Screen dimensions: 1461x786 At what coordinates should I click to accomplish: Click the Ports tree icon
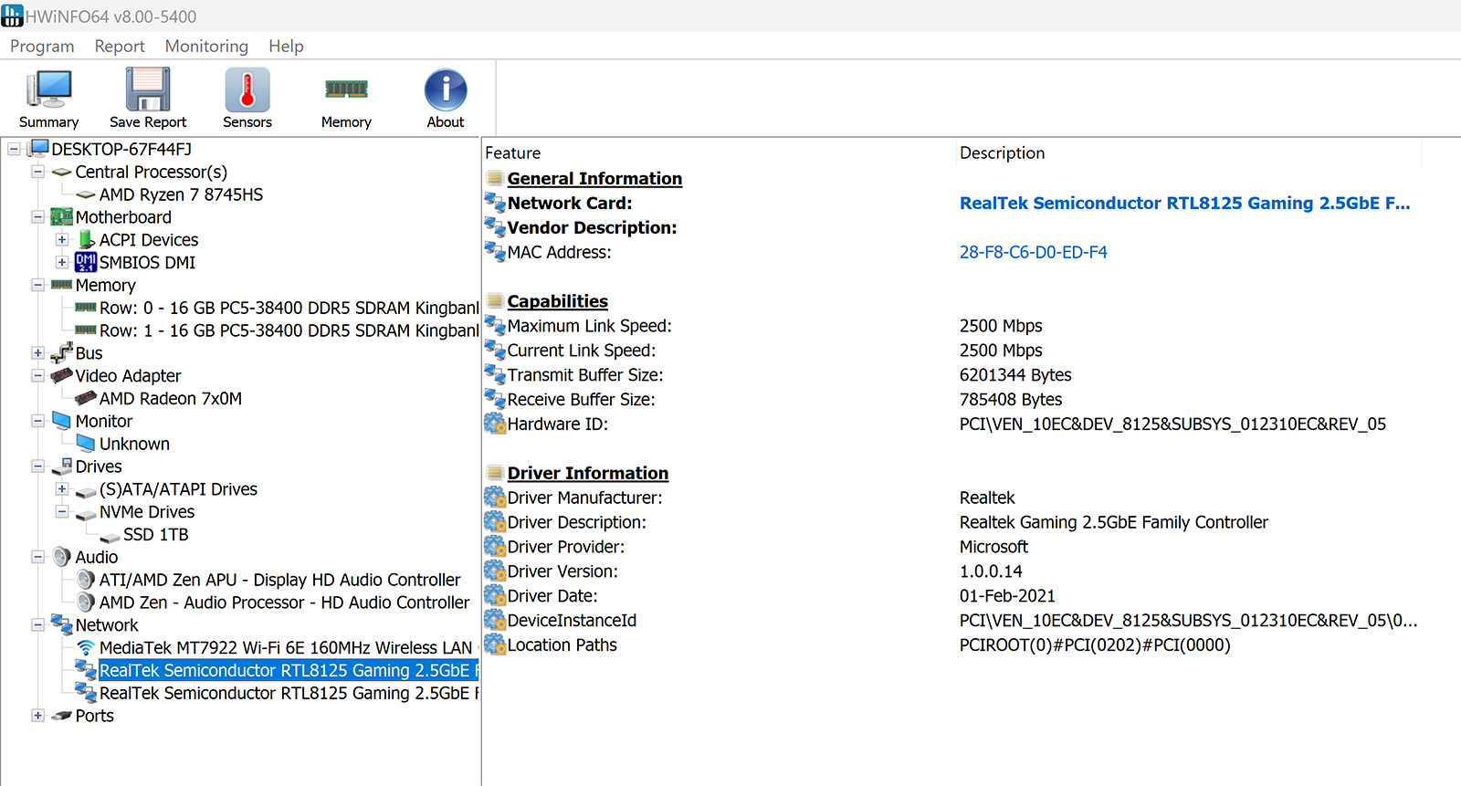click(62, 716)
